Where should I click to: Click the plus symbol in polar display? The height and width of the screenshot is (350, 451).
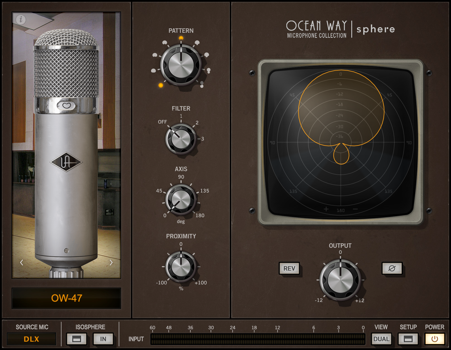click(x=326, y=209)
